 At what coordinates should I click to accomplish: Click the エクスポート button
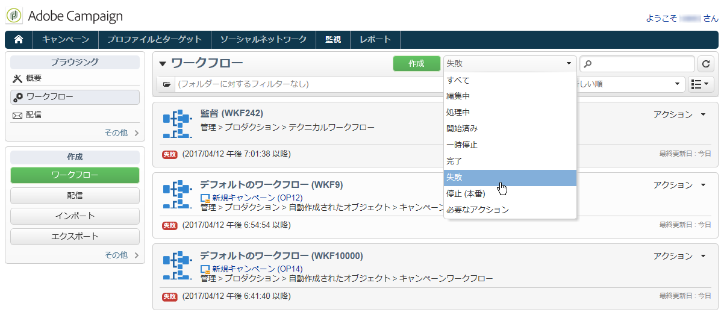[75, 237]
